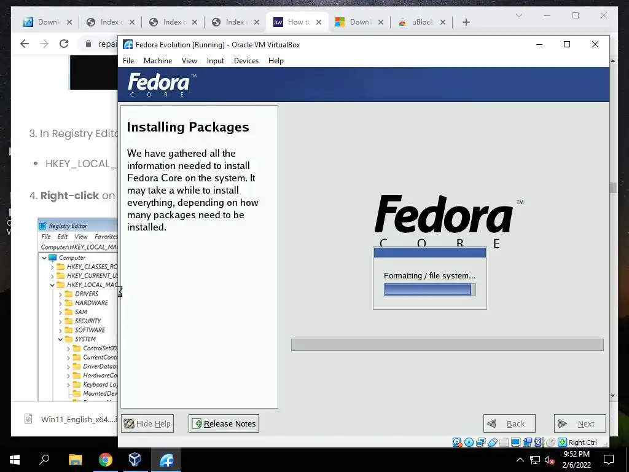Click the Fedora Core logo in blue header
Screen dimensions: 629x472
(162, 85)
